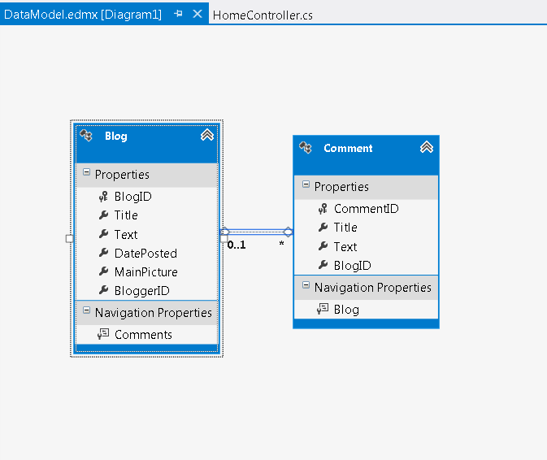Click wrench icon beside DatePosted

coord(103,253)
